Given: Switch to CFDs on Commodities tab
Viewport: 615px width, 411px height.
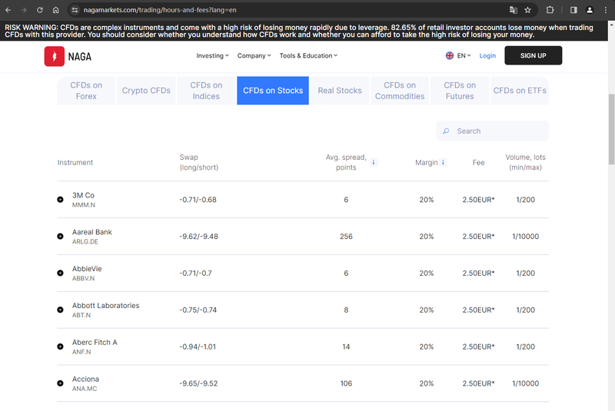Looking at the screenshot, I should click(x=400, y=91).
